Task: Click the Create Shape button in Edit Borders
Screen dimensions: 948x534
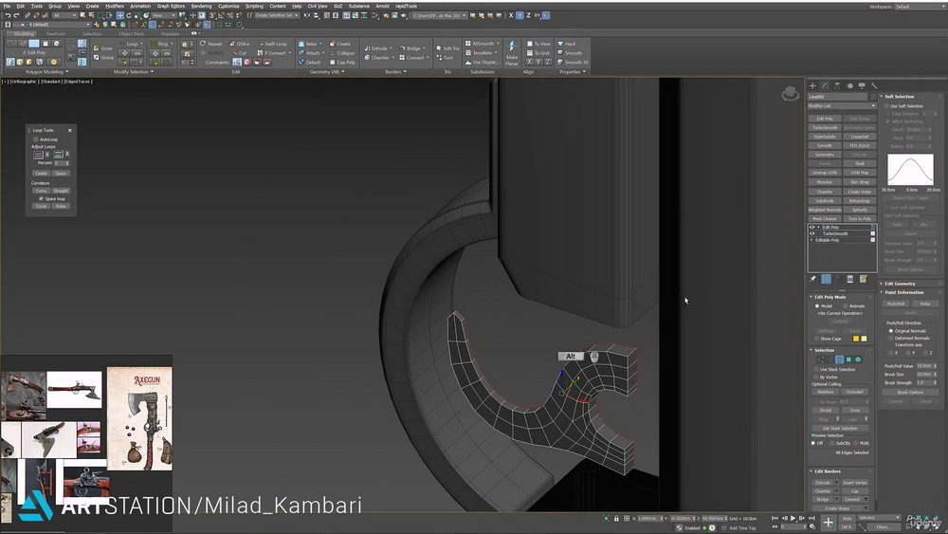Action: [837, 508]
